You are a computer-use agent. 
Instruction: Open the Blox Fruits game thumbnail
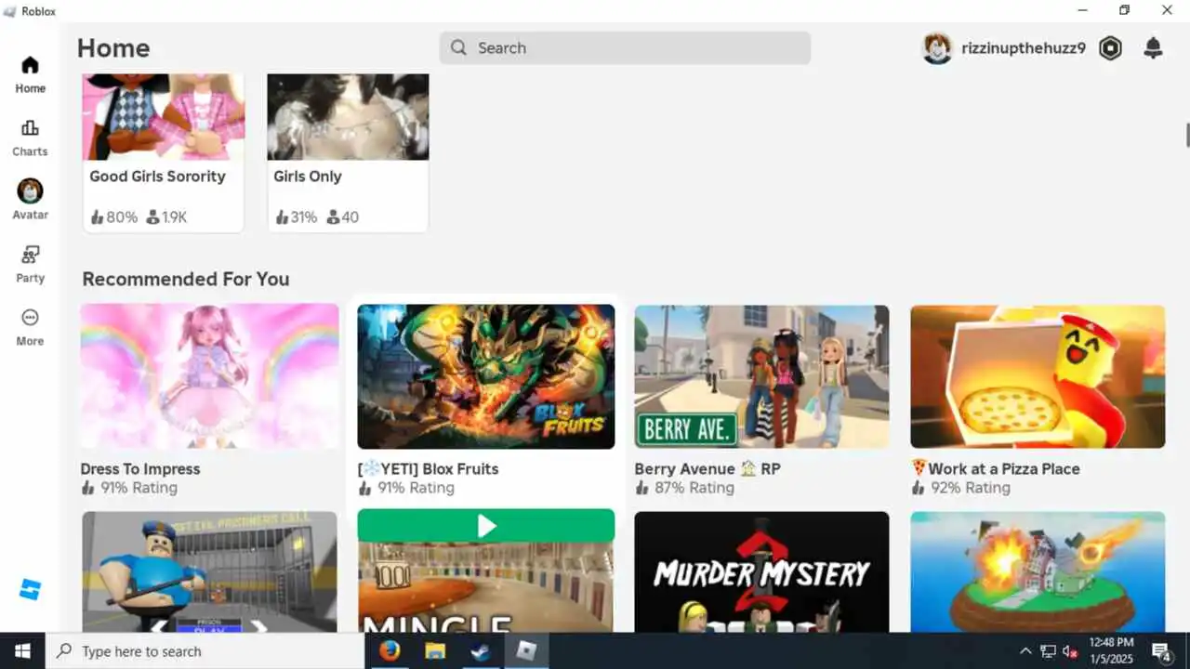(486, 376)
